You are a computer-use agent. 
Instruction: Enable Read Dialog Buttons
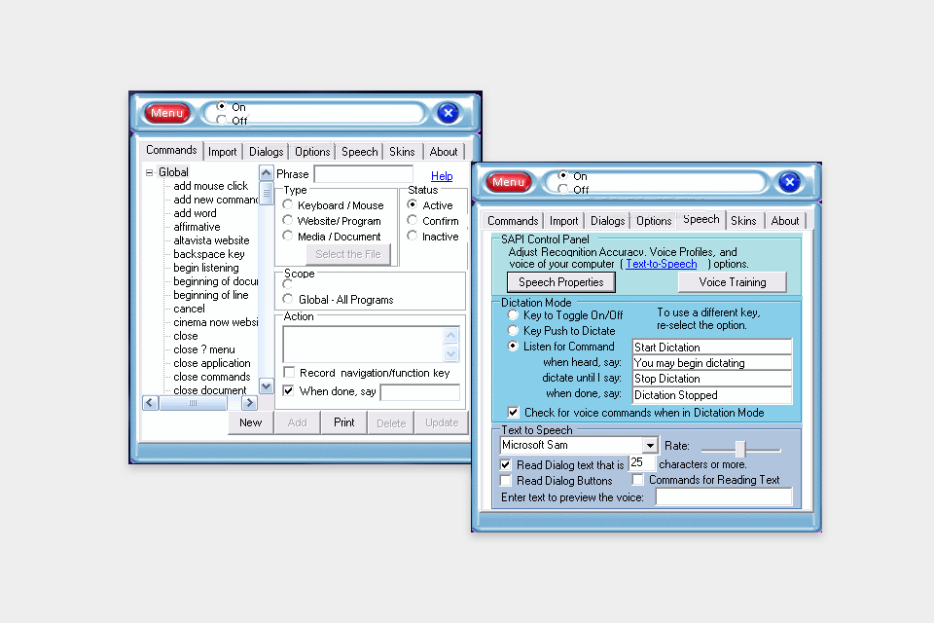coord(506,480)
